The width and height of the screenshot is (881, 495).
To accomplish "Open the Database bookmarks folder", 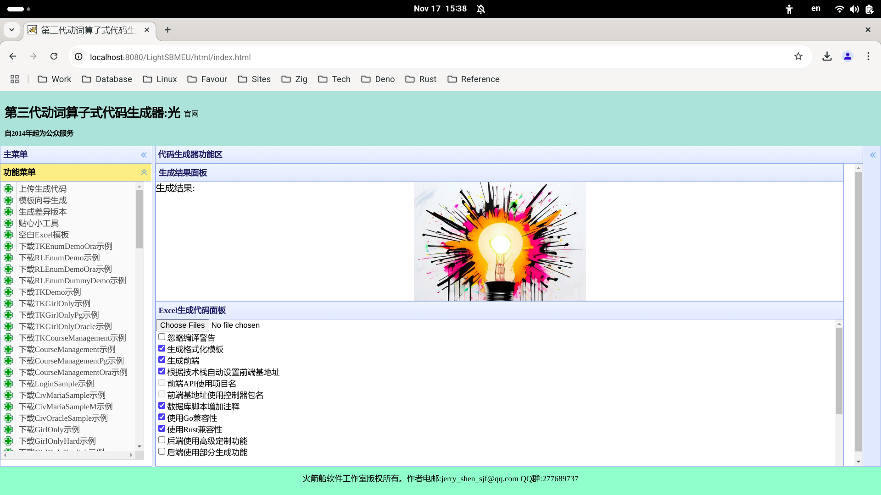I will coord(107,79).
